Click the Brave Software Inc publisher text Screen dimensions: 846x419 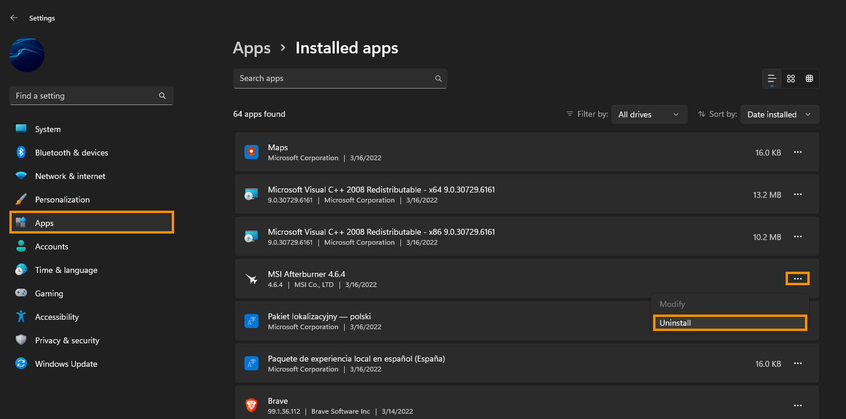(341, 411)
